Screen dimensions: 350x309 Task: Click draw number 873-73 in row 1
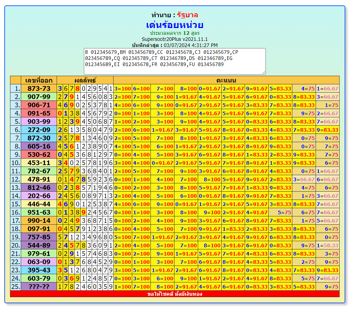[39, 89]
